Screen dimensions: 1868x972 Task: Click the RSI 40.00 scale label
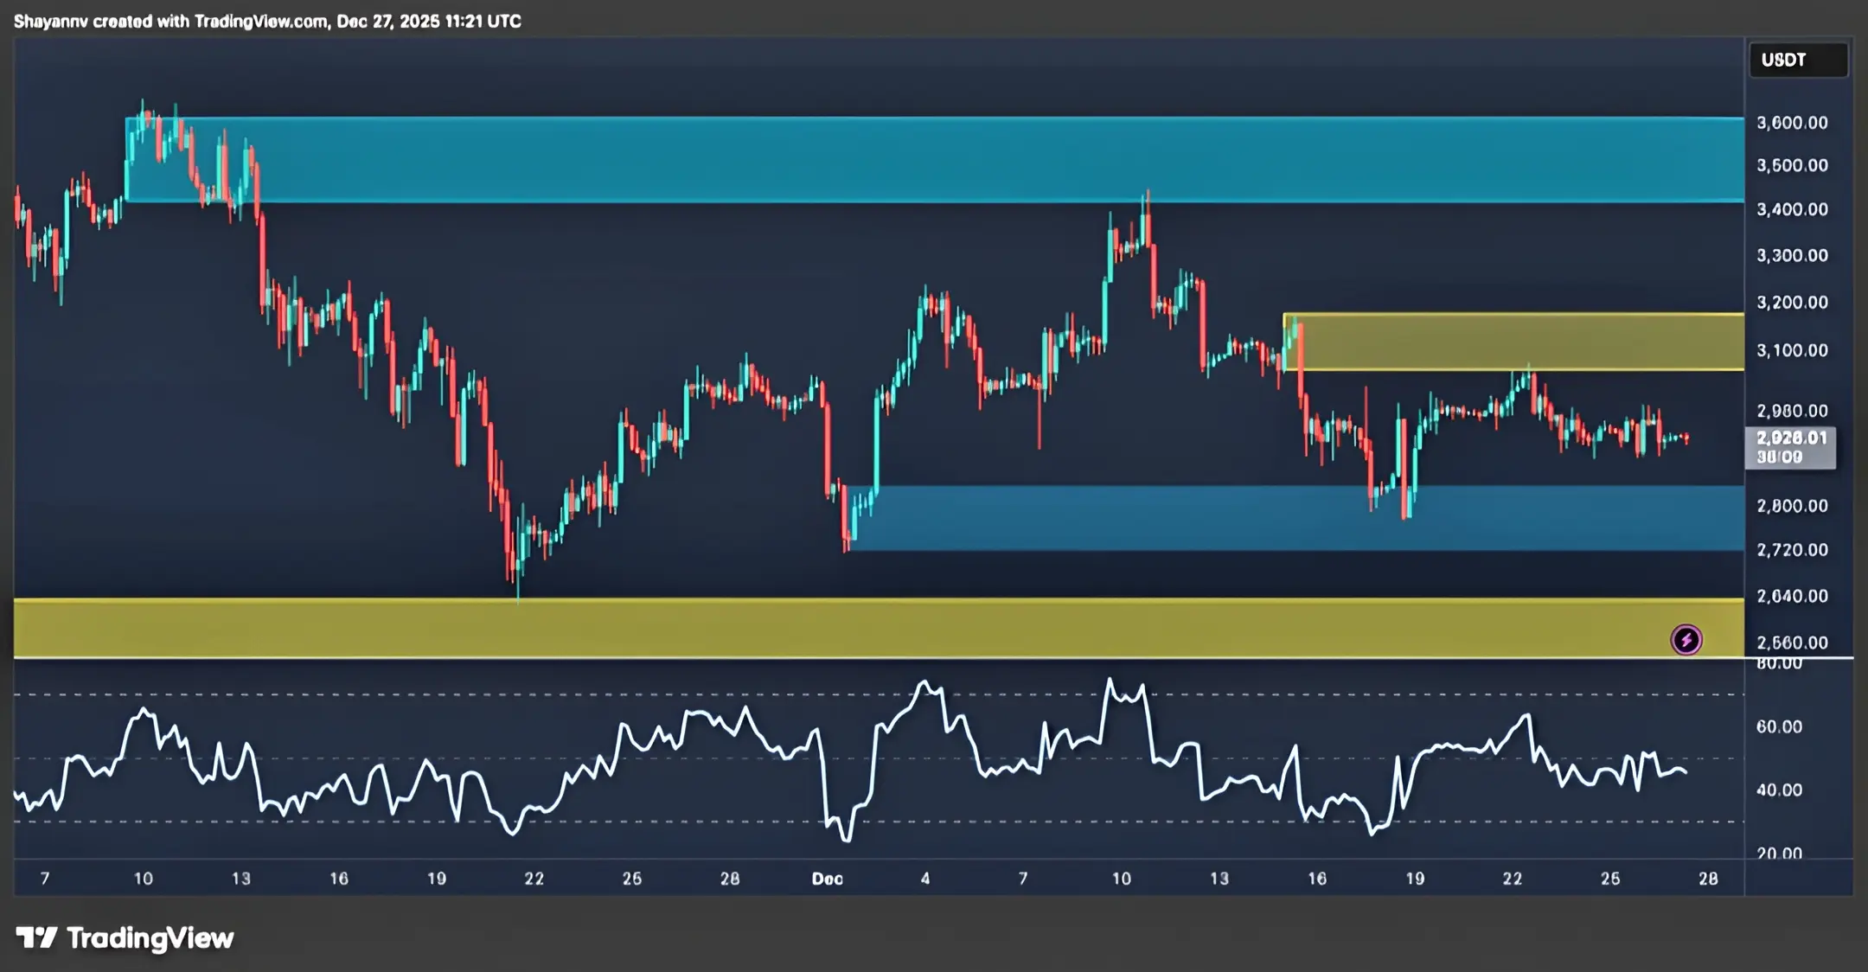point(1779,790)
